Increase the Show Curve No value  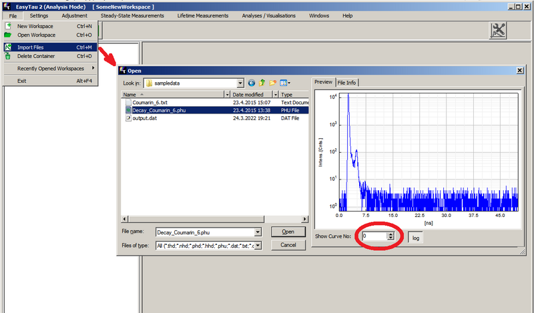pos(392,234)
